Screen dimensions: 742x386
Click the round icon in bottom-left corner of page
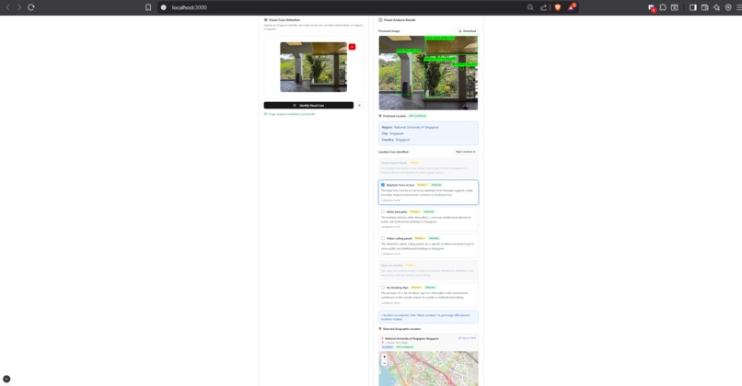click(6, 379)
